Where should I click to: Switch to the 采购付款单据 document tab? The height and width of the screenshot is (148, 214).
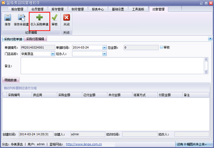(x=13, y=39)
